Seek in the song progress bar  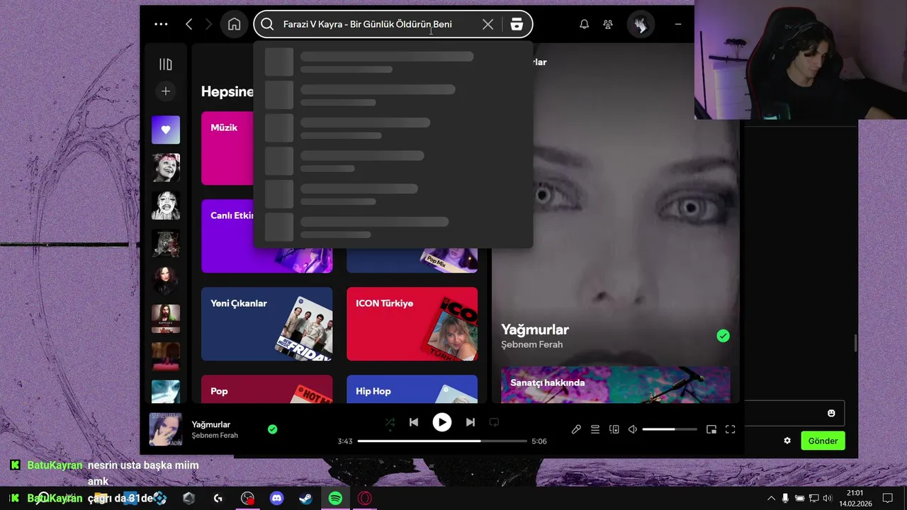[x=442, y=441]
